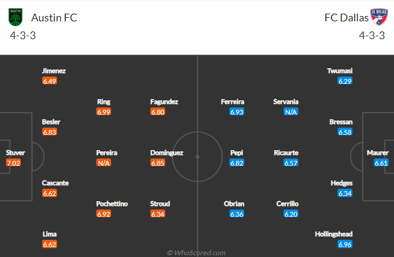Choose Ferreira's 6.93 rating badge
Screen dimensions: 394x257
(237, 112)
